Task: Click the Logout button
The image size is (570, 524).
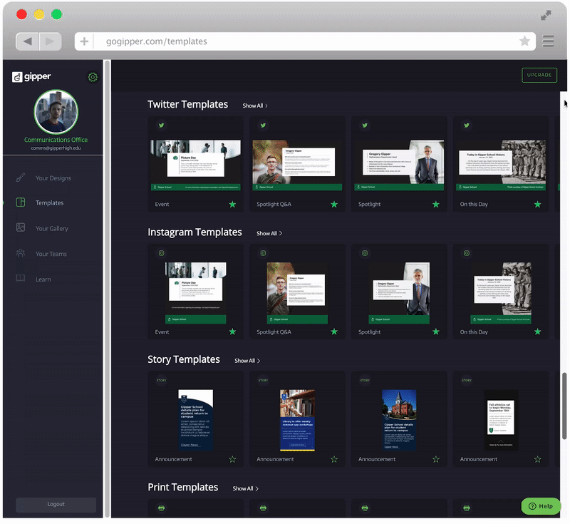Action: tap(56, 504)
